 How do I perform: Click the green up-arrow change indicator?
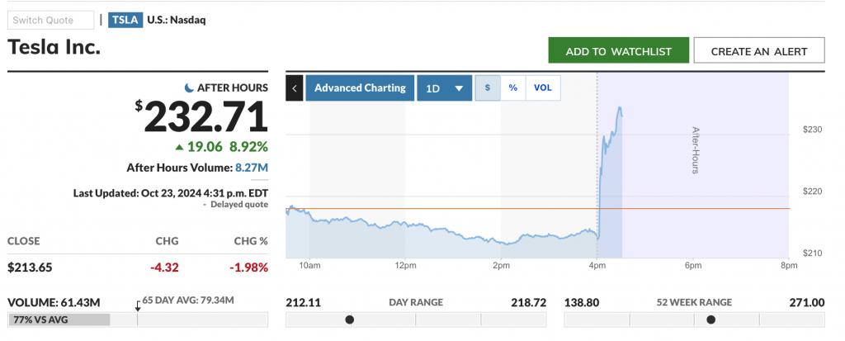tap(179, 147)
